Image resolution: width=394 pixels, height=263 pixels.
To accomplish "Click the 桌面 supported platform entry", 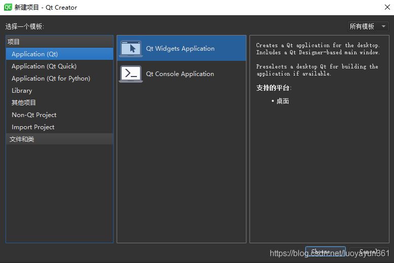I will (x=282, y=101).
